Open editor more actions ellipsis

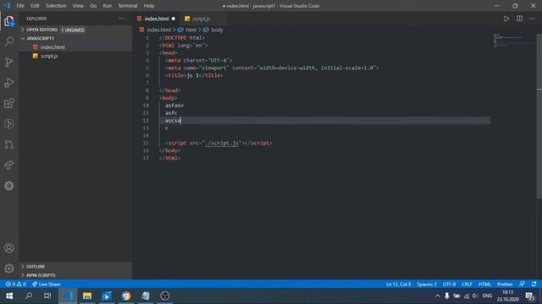(532, 19)
